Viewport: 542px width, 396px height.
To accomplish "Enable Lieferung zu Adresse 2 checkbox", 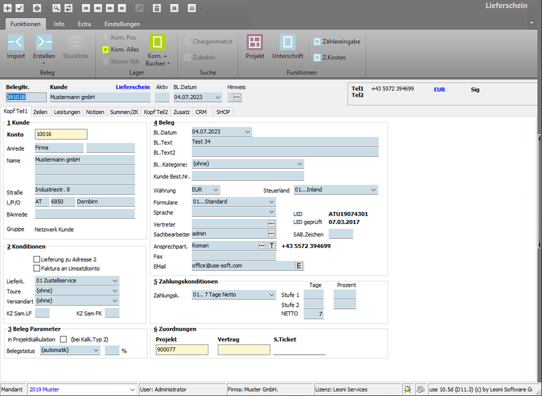I will [37, 259].
